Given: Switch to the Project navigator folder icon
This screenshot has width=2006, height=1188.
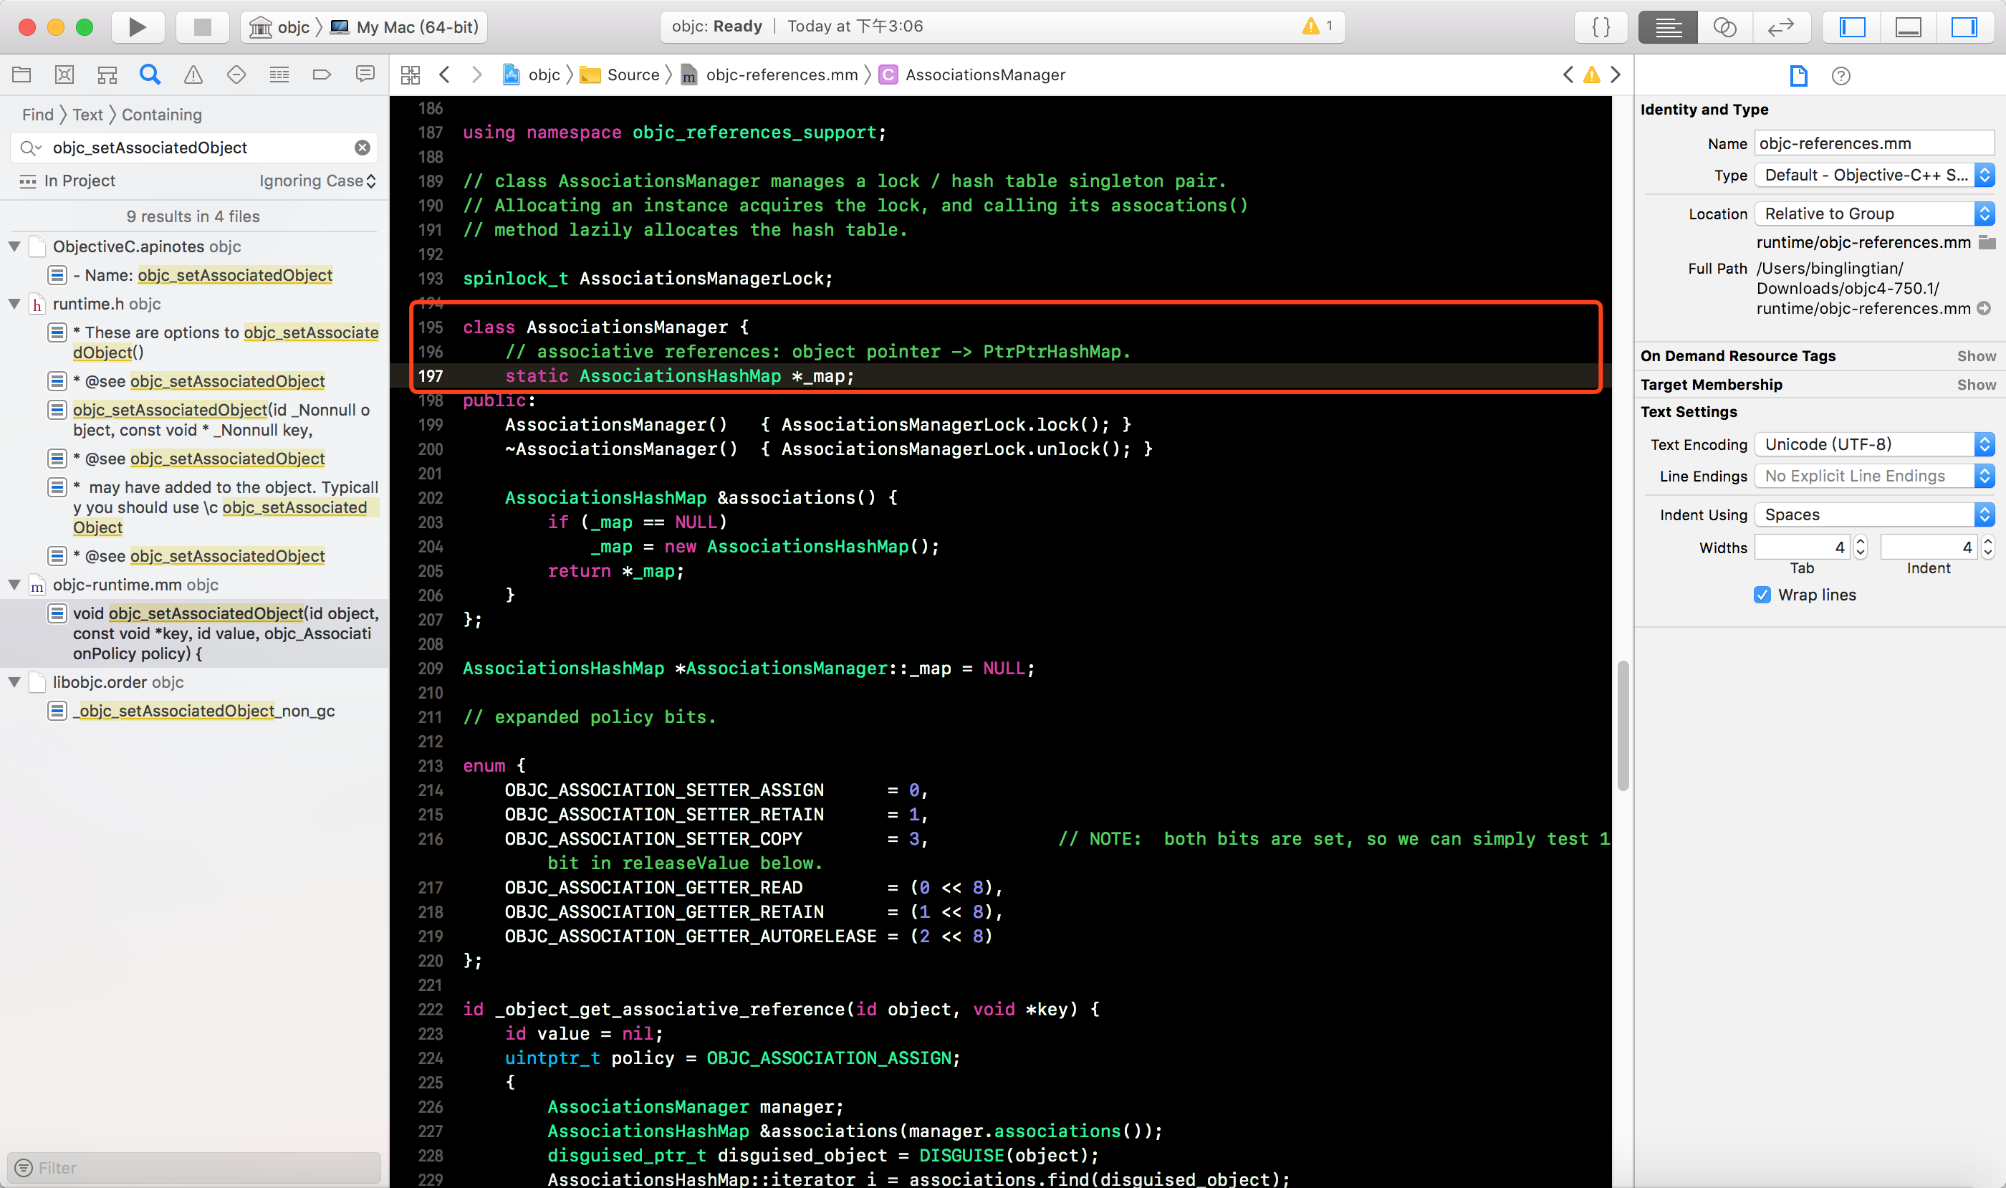Looking at the screenshot, I should (21, 75).
